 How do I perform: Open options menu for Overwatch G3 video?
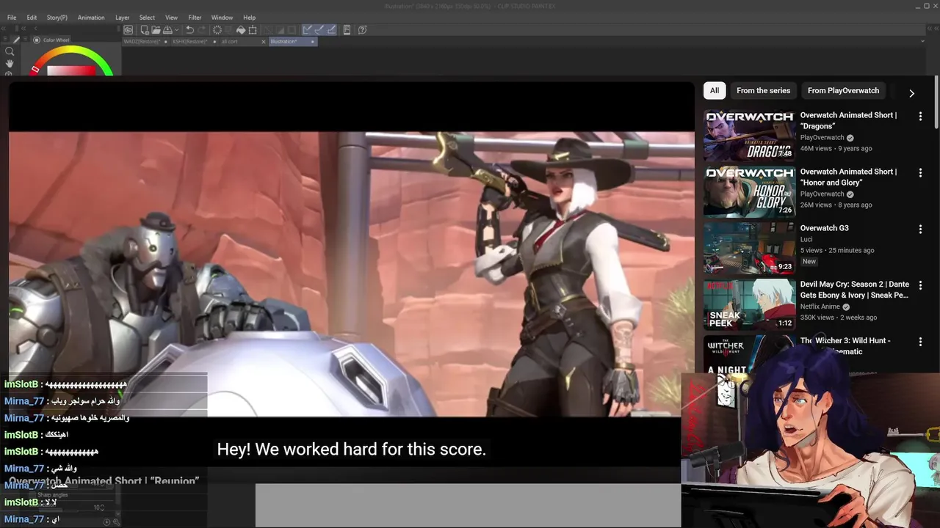tap(920, 229)
